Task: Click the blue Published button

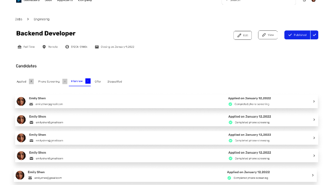Action: [x=297, y=35]
